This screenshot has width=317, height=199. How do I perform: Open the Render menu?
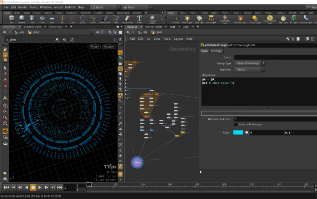[23, 7]
